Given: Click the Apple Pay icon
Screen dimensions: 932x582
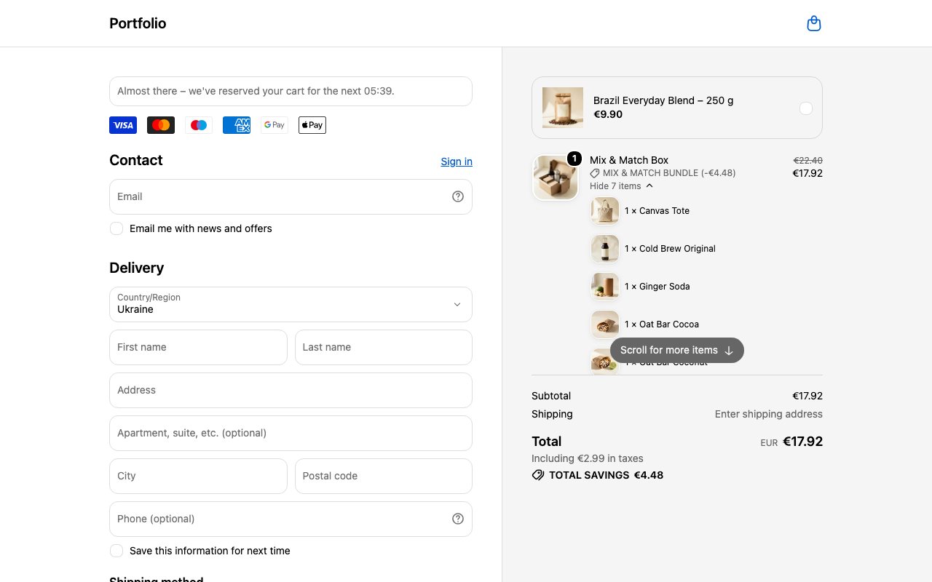Looking at the screenshot, I should point(312,125).
